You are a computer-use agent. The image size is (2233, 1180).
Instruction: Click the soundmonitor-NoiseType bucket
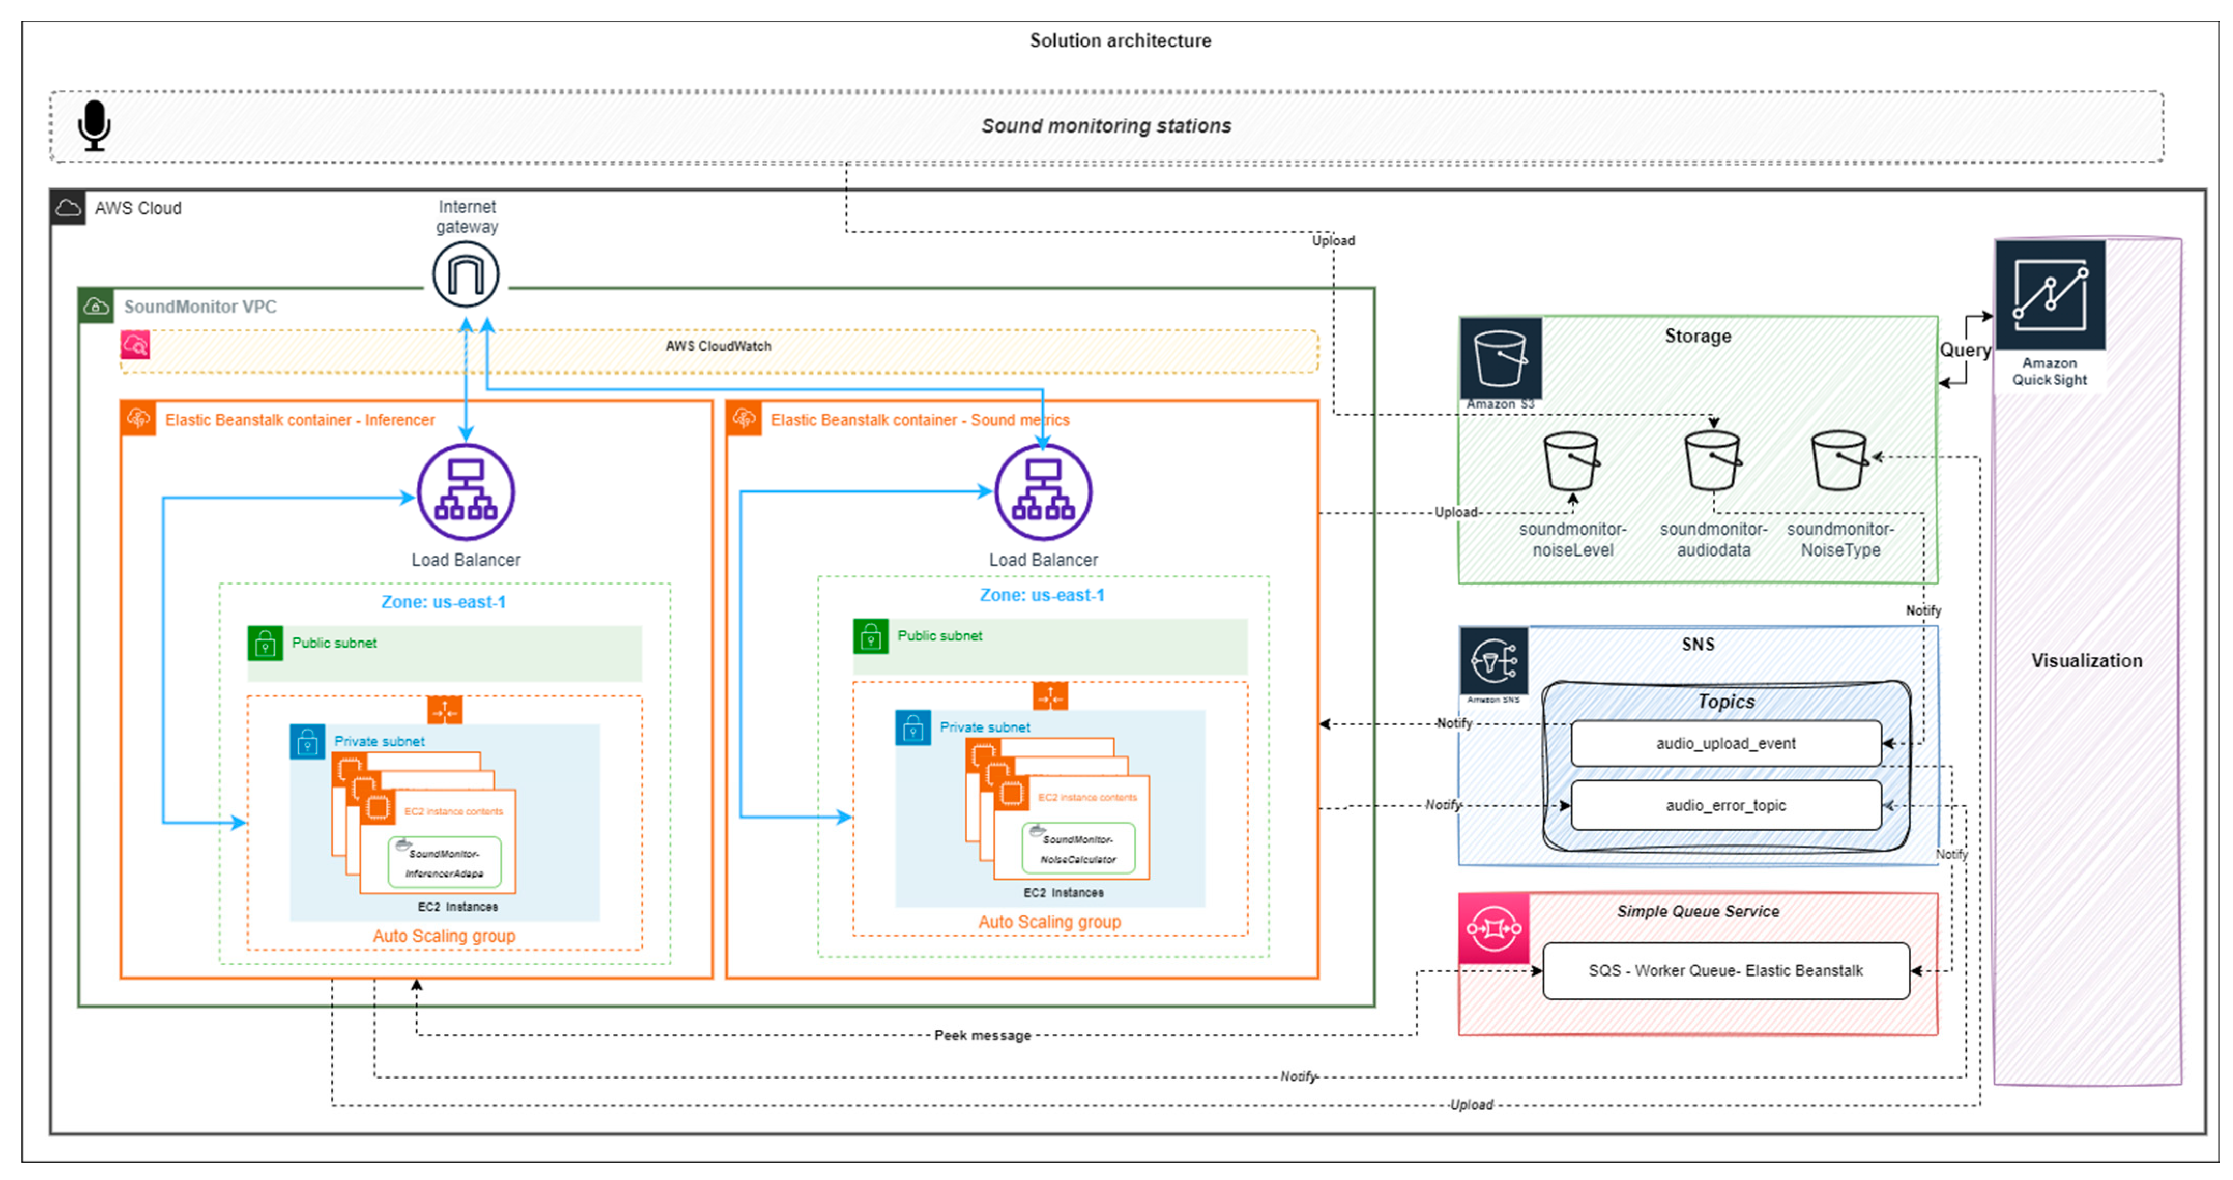click(x=1838, y=461)
